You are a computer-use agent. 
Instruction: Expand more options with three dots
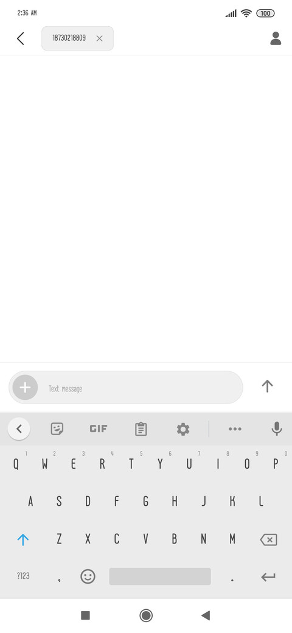pyautogui.click(x=235, y=428)
